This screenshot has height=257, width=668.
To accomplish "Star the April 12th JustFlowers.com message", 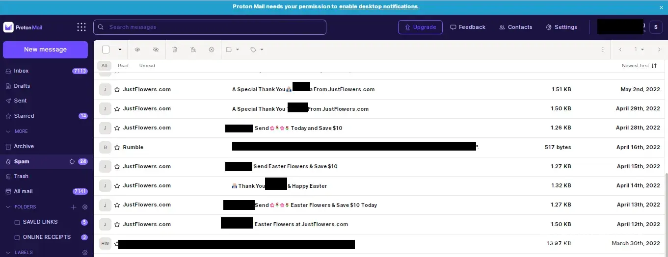I will point(117,225).
